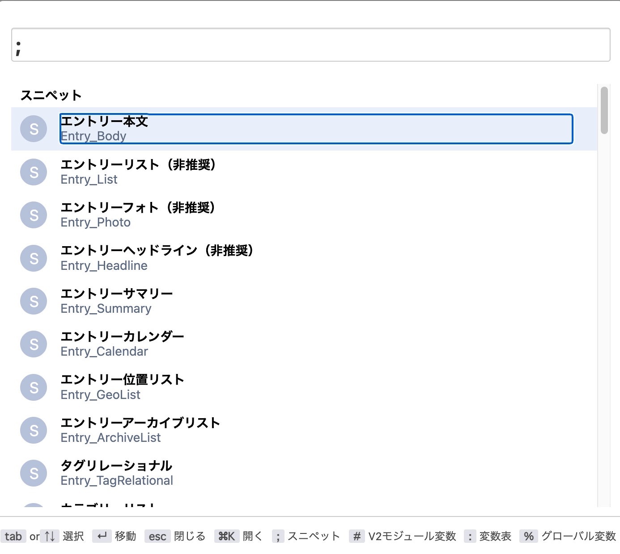Click the search input field containing semicolon
The width and height of the screenshot is (620, 554).
(x=311, y=45)
